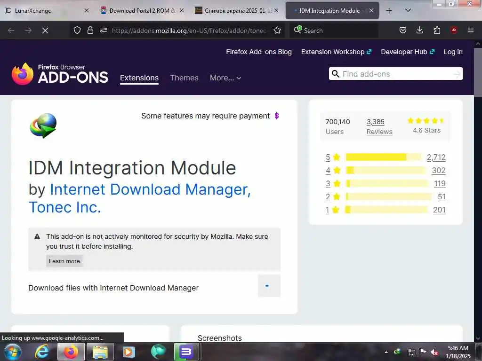Close the Download Portal 2 ROM tab
This screenshot has height=361, width=482.
click(182, 10)
